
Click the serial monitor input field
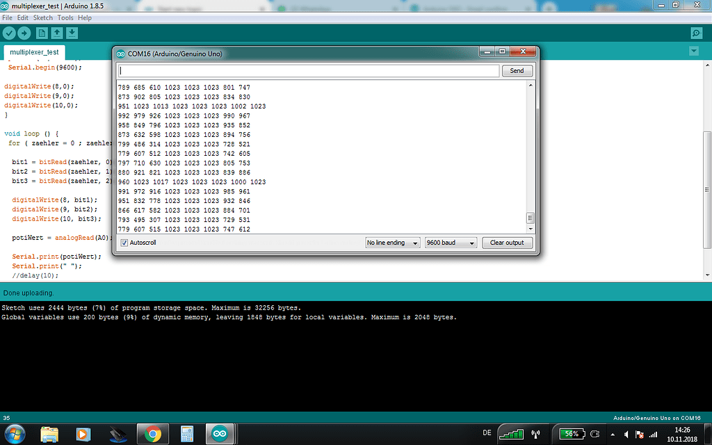309,71
